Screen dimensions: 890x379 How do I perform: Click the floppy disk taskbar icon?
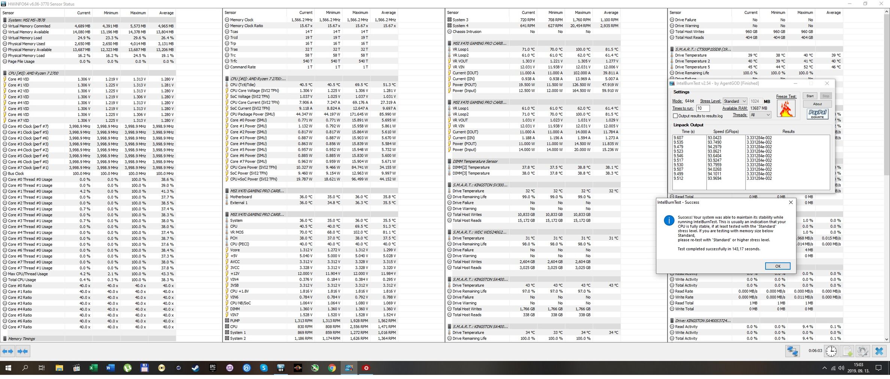pos(145,368)
